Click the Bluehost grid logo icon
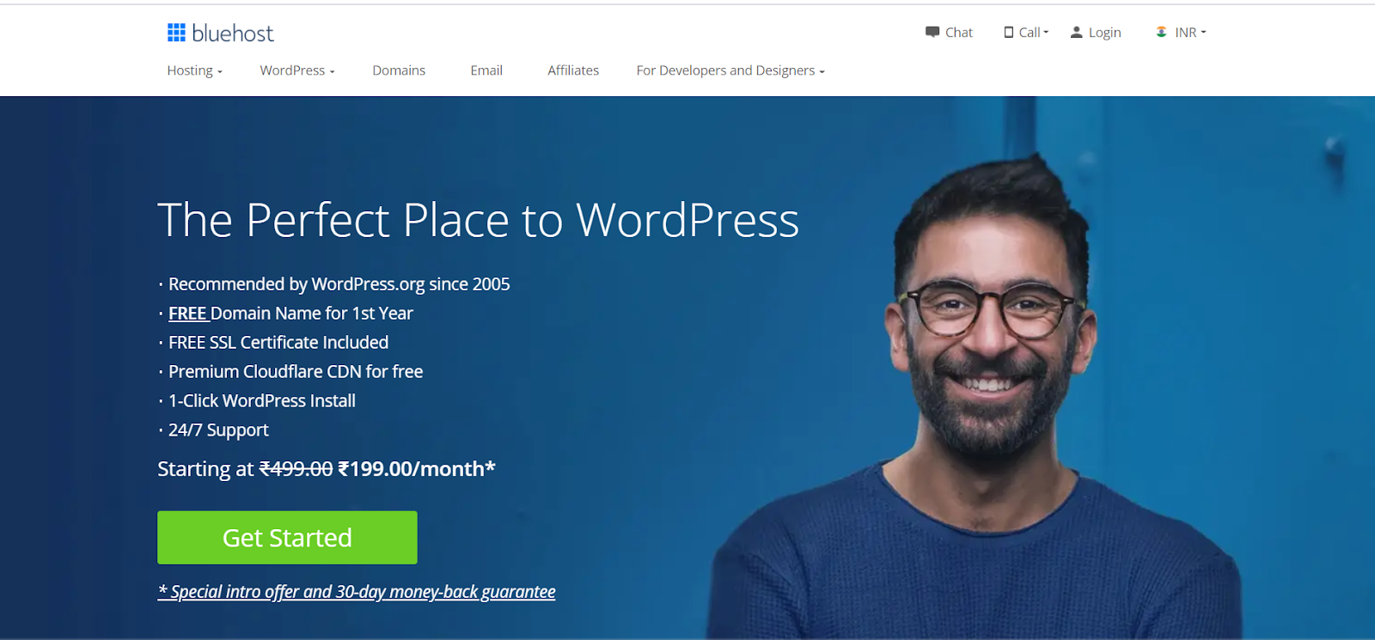Screen dimensions: 1375x640 click(176, 33)
